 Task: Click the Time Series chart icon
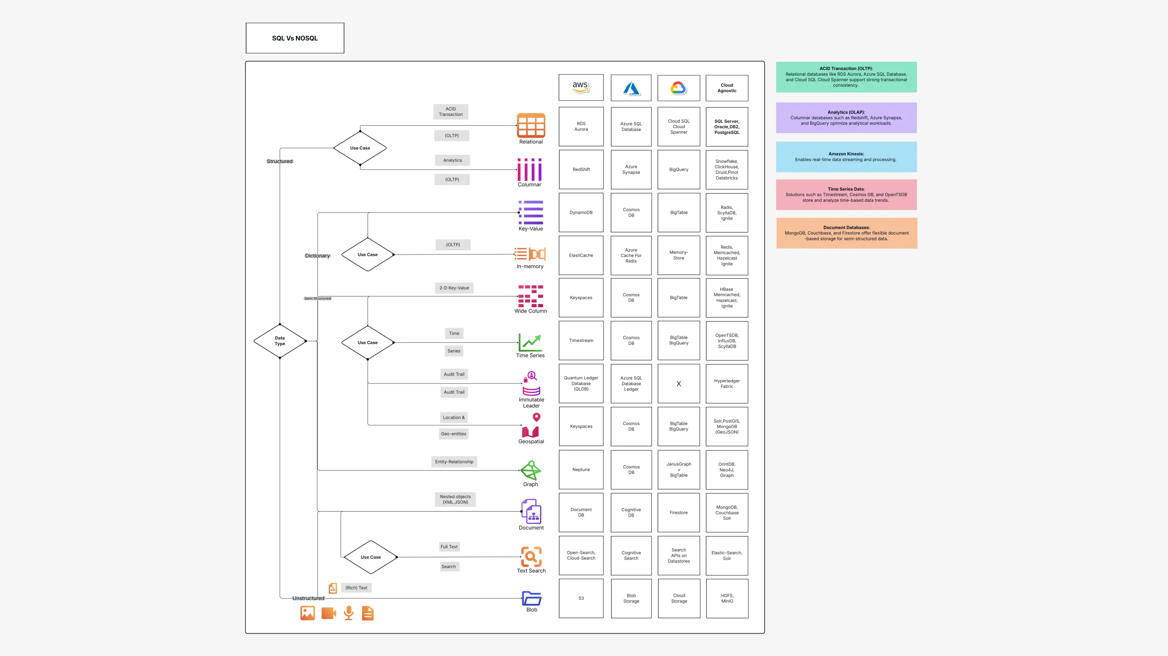530,343
